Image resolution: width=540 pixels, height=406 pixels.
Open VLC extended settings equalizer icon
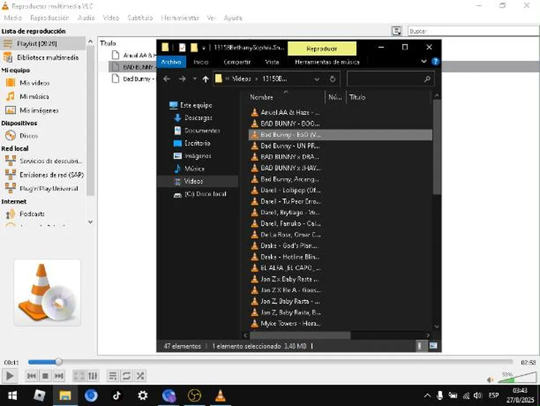point(93,376)
